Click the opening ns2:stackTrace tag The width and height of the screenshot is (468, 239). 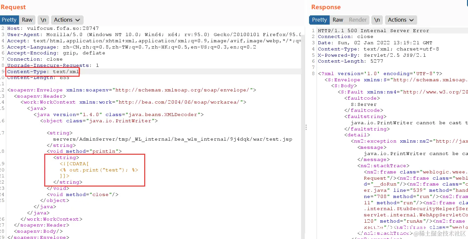383,166
